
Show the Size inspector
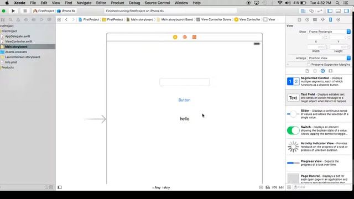pos(331,20)
